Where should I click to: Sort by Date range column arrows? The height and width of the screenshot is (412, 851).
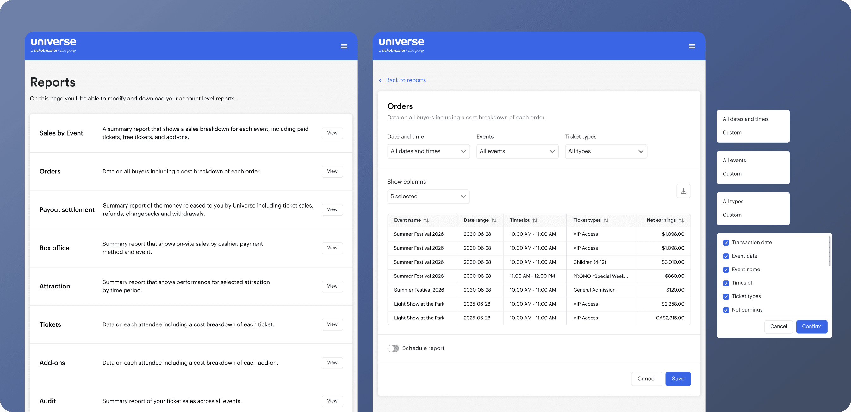(x=494, y=220)
